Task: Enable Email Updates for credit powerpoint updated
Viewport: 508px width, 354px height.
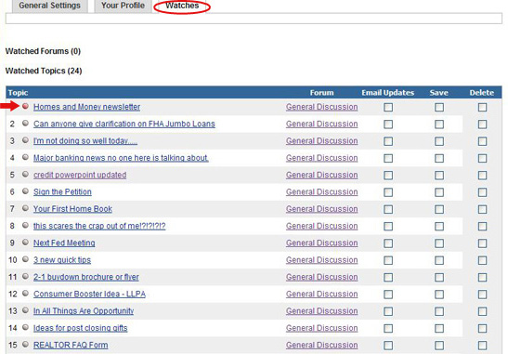Action: click(x=388, y=176)
